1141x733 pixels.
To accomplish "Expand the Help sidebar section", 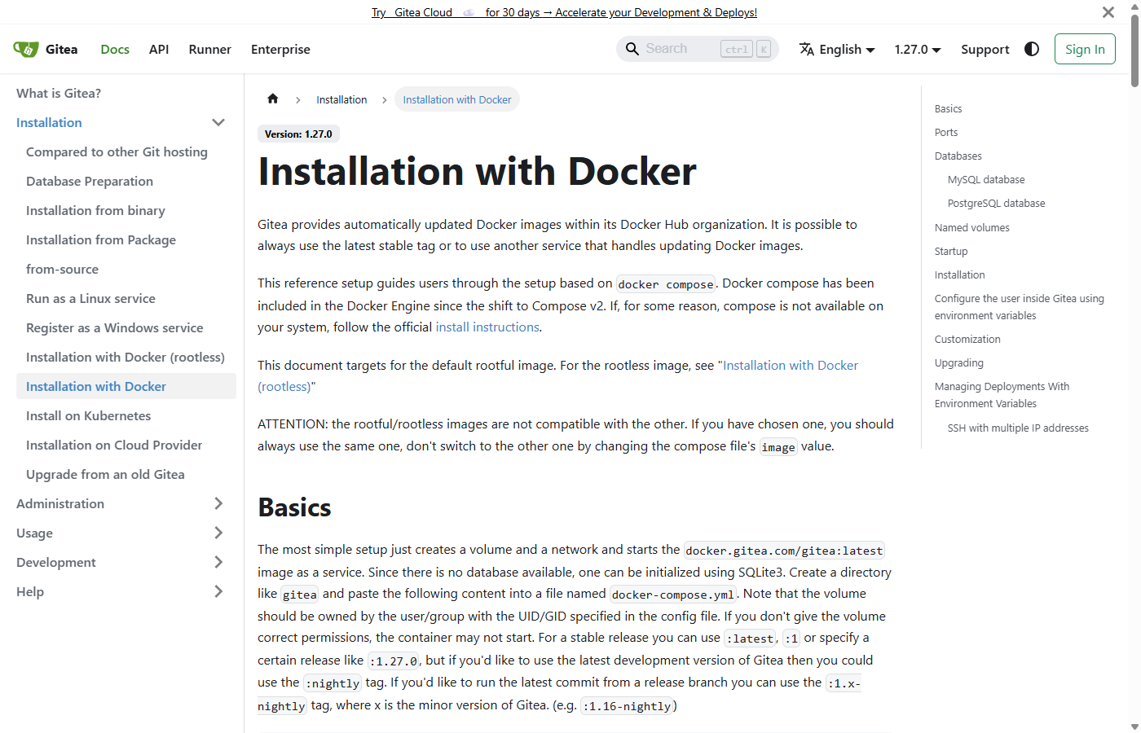I will [218, 591].
